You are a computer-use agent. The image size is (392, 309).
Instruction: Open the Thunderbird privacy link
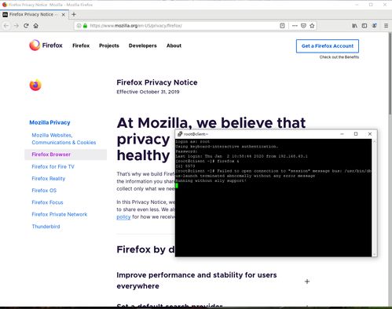pyautogui.click(x=46, y=227)
